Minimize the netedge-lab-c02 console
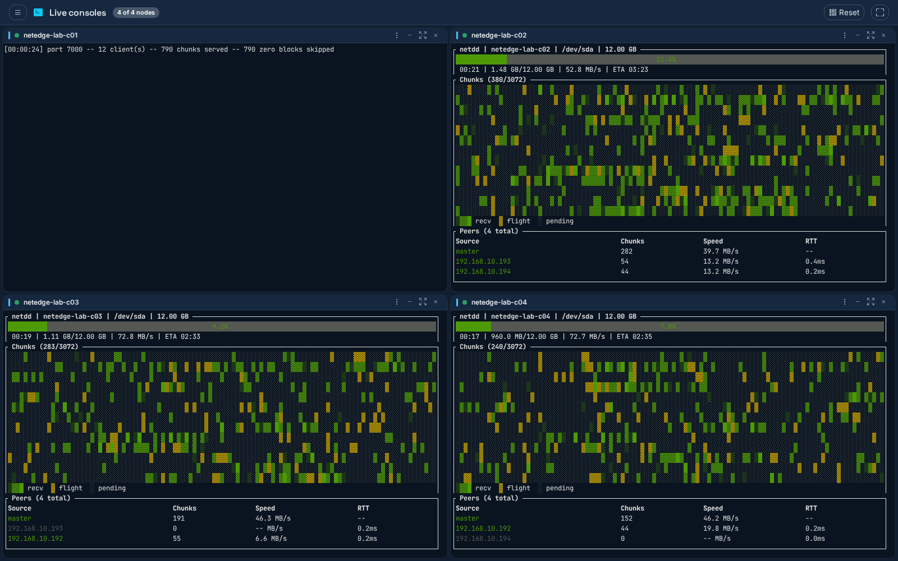Viewport: 898px width, 561px height. [858, 35]
